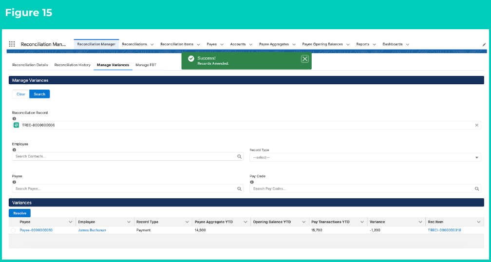The image size is (491, 262).
Task: Click into the Search Payee input field
Action: (x=128, y=189)
